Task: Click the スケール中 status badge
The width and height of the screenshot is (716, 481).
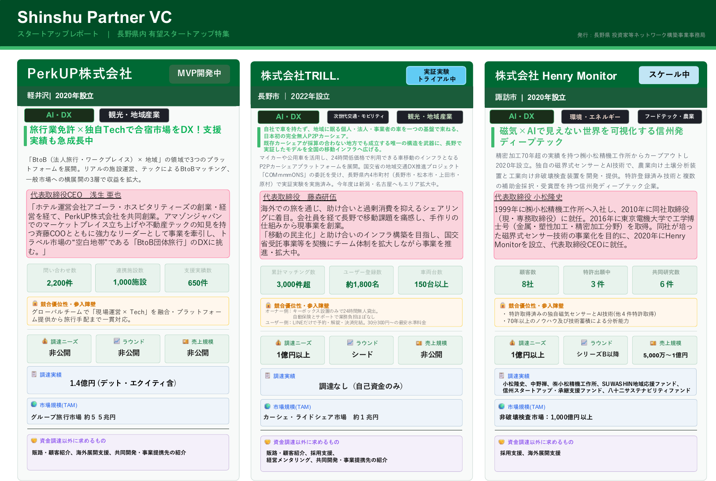Action: coord(669,75)
